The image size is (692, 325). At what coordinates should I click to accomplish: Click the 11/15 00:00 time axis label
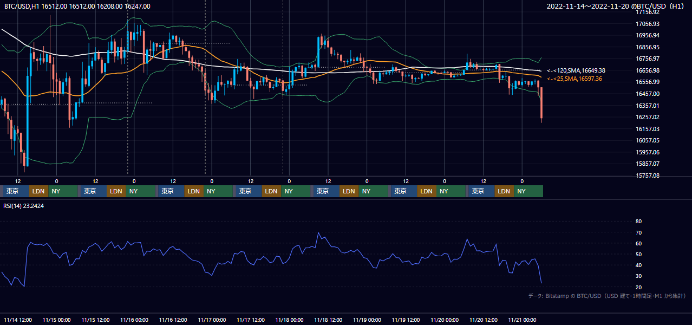tap(57, 320)
